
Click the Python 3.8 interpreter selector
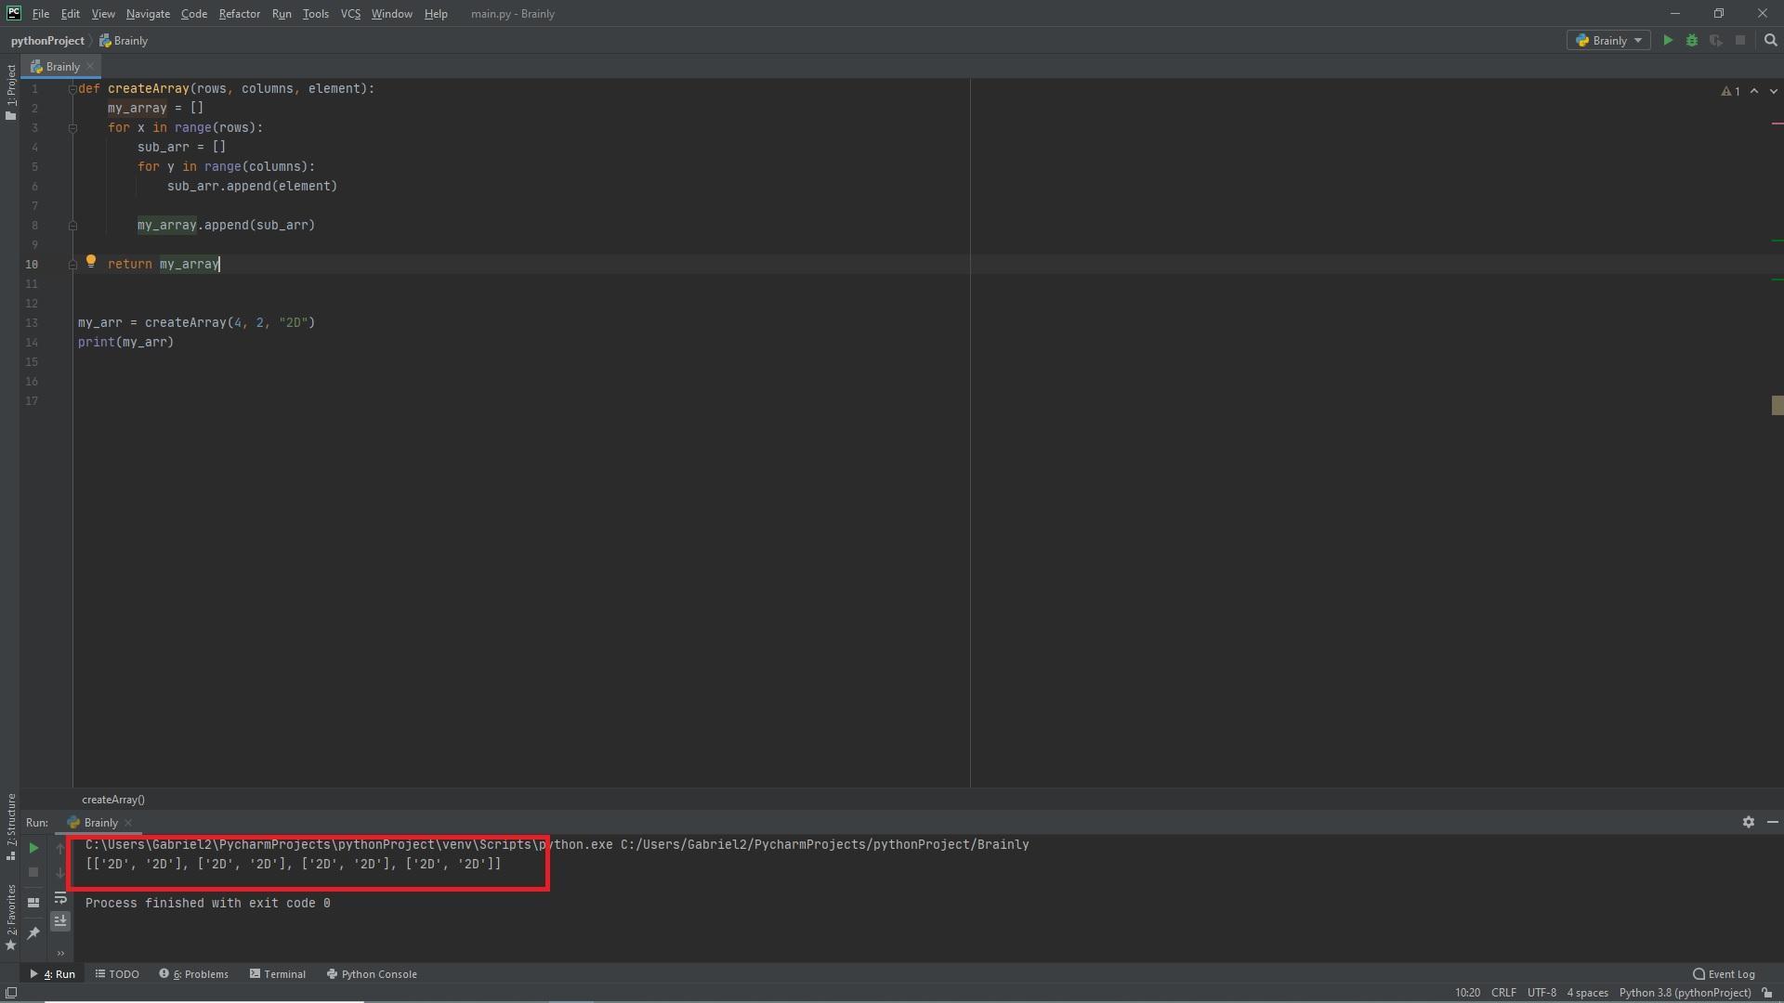click(x=1684, y=993)
